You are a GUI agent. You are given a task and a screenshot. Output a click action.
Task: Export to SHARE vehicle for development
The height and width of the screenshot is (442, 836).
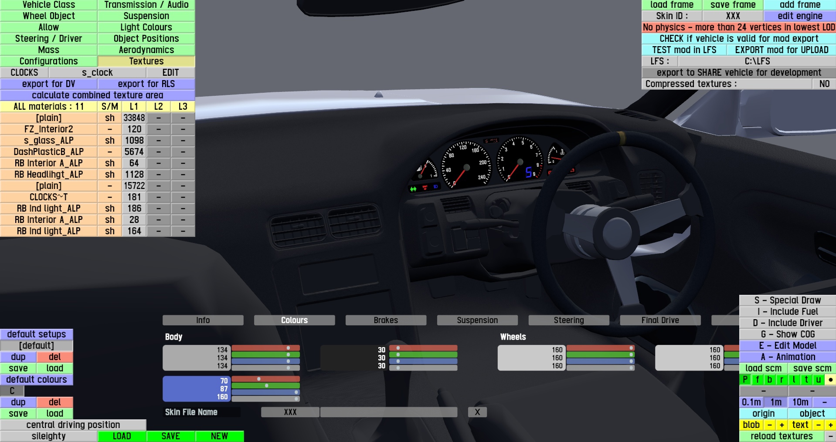[739, 72]
